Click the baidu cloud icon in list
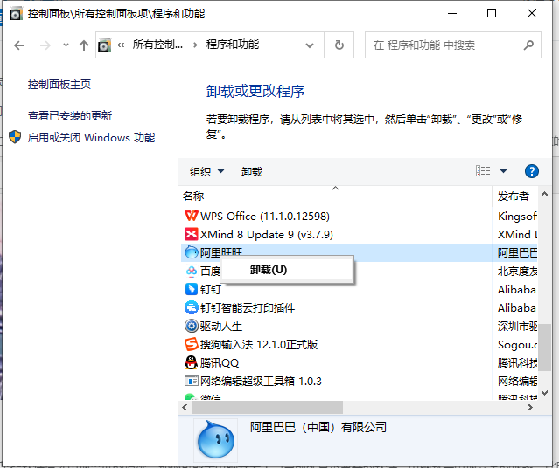This screenshot has width=559, height=468. tap(191, 272)
